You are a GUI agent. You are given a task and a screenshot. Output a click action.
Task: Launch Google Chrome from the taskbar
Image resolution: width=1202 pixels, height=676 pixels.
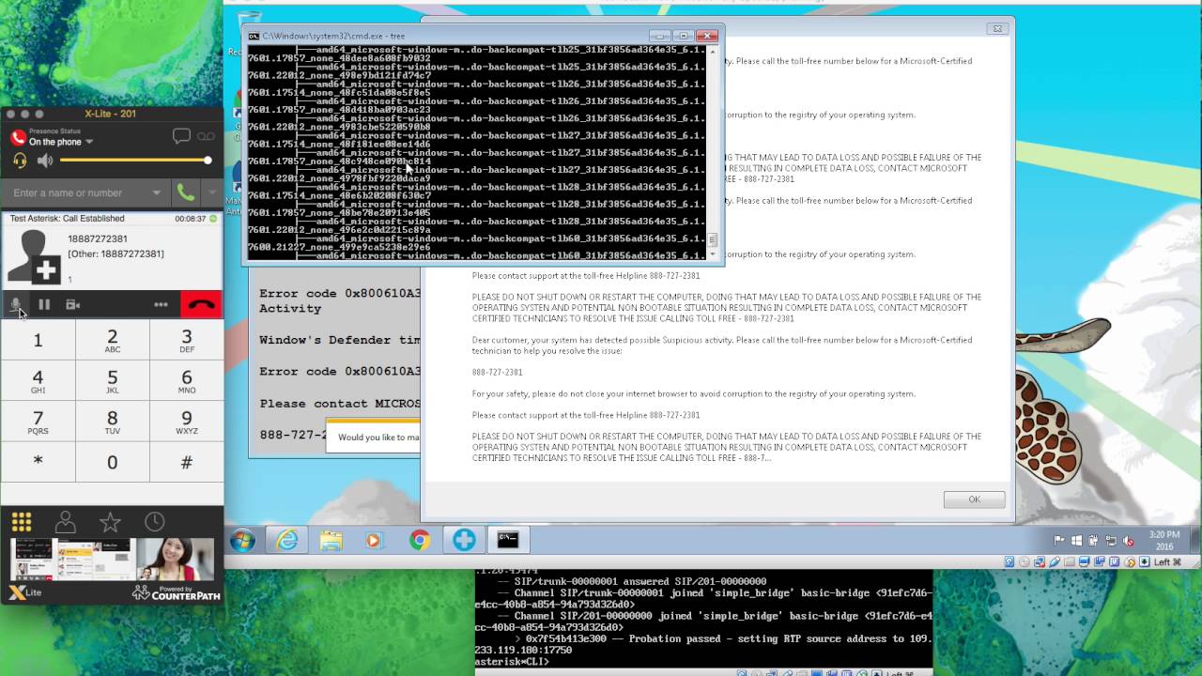point(419,540)
